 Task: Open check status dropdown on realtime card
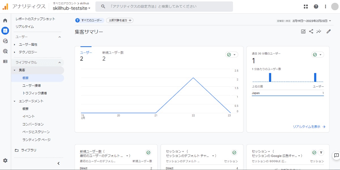pos(318,55)
